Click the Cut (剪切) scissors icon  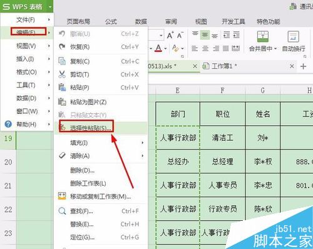(x=62, y=74)
